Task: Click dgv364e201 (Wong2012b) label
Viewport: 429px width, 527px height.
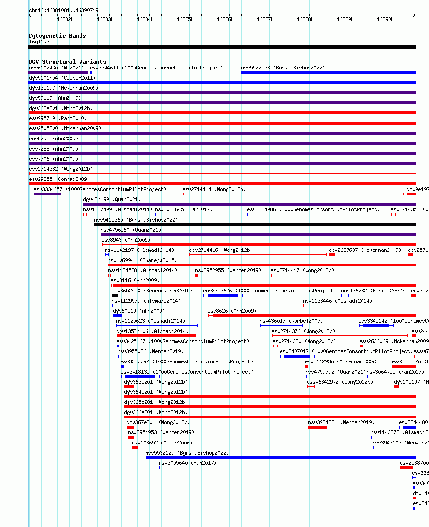Action: (x=156, y=392)
